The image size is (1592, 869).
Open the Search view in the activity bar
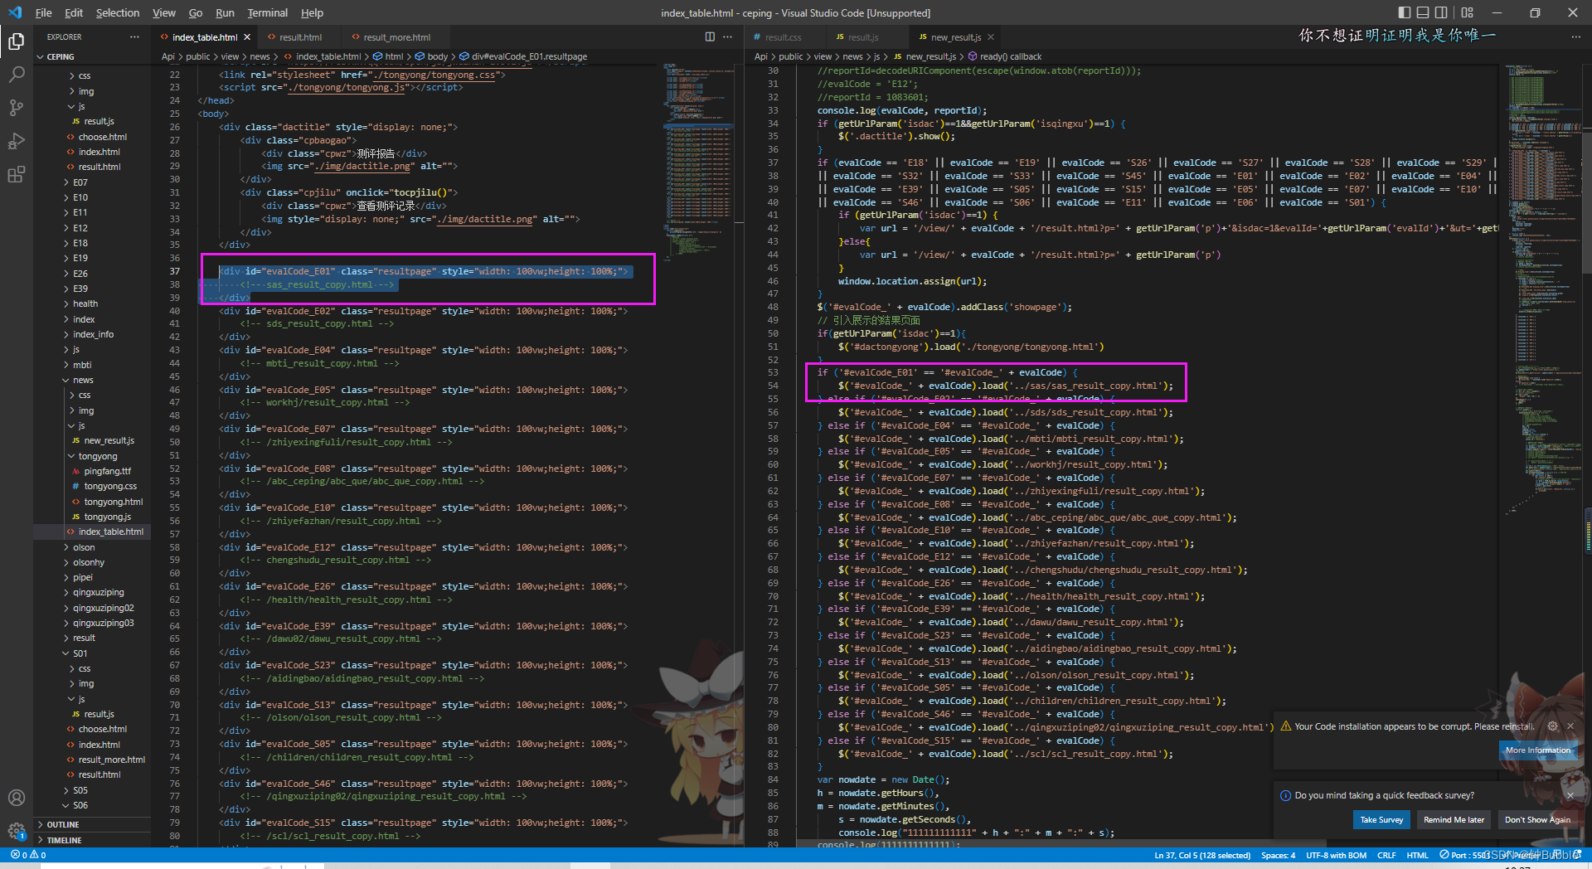coord(16,75)
